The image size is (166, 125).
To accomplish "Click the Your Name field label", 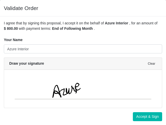I will (x=13, y=40).
